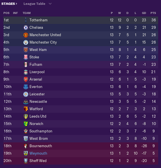Open the Weymouth team link

pyautogui.click(x=38, y=153)
